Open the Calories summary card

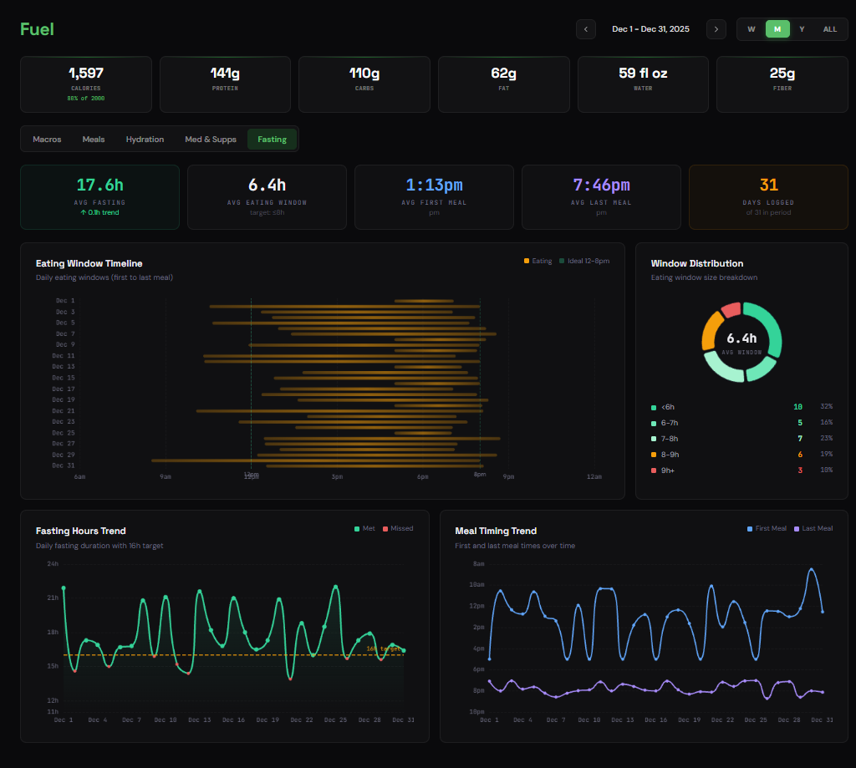86,84
